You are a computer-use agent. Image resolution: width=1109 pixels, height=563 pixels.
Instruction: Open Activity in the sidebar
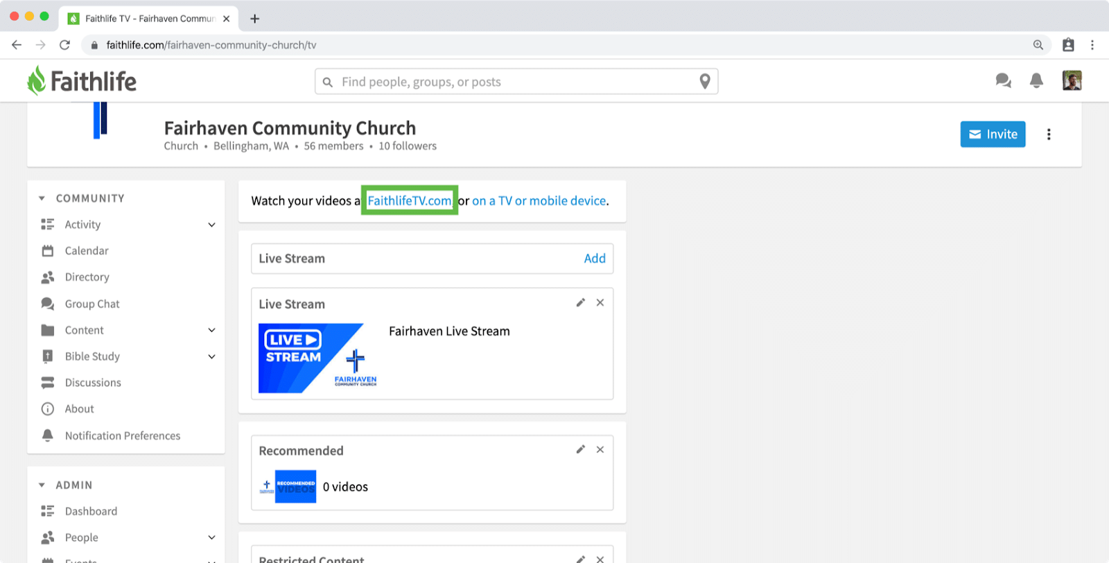coord(82,225)
